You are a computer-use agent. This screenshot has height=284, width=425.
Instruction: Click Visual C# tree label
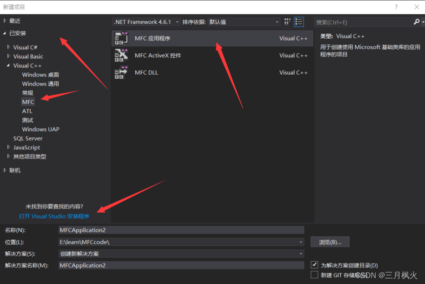coord(25,47)
